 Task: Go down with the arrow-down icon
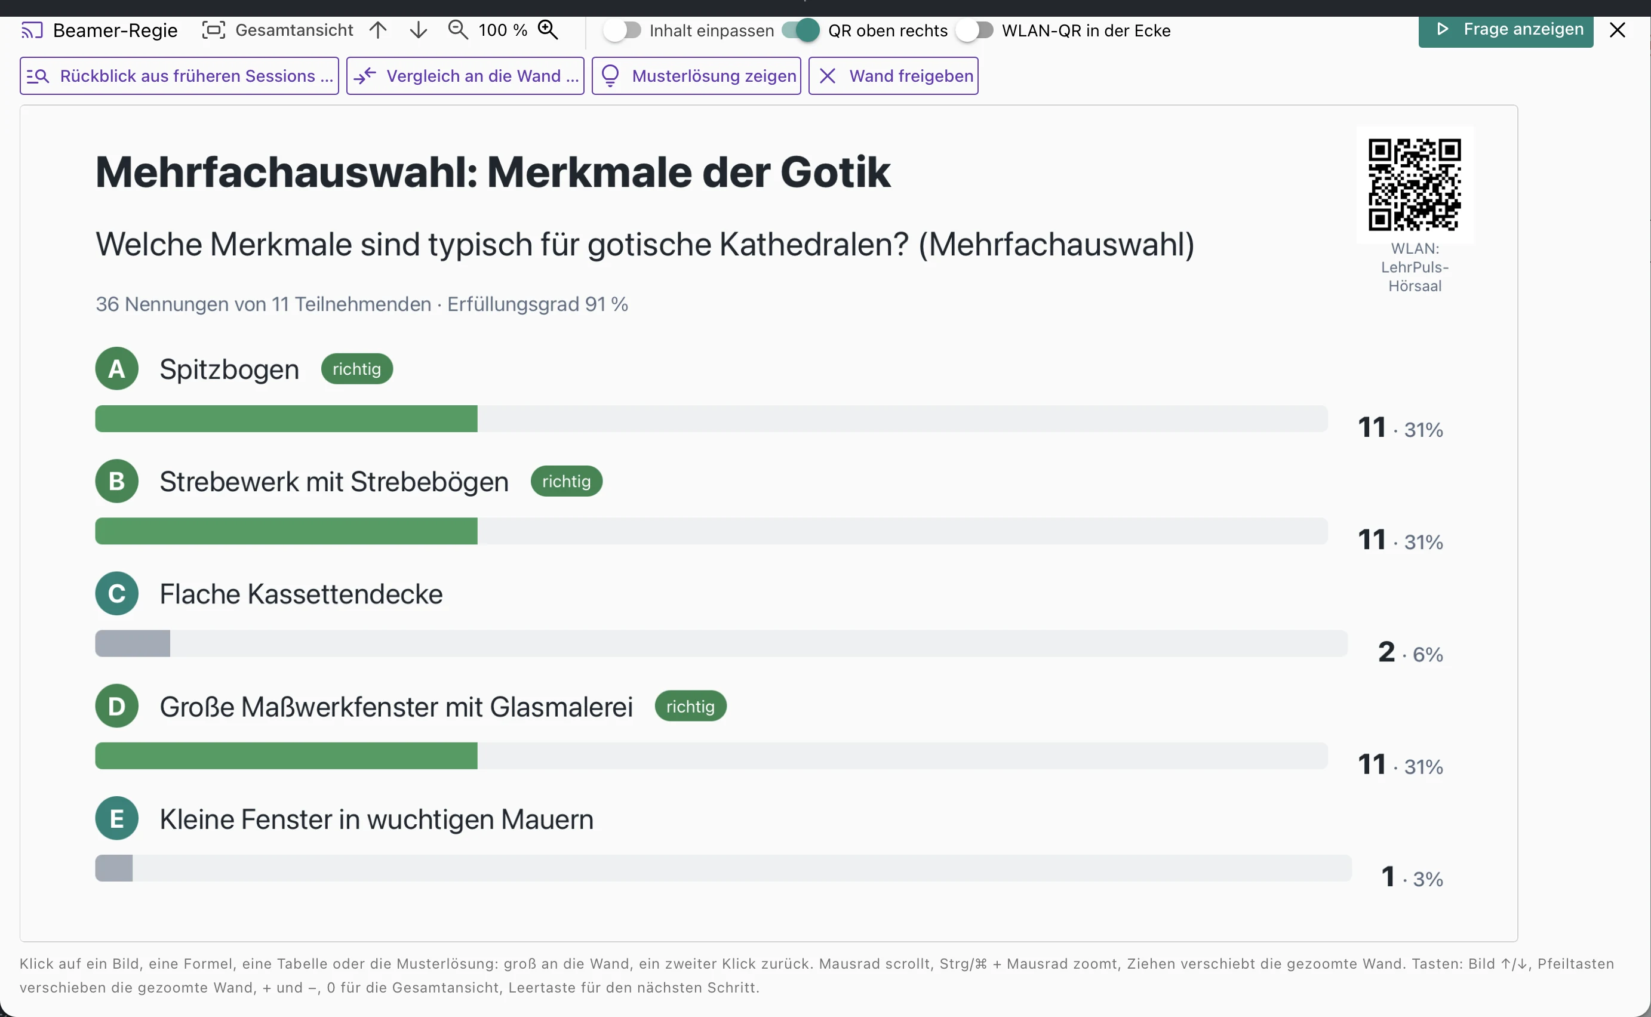[x=419, y=30]
